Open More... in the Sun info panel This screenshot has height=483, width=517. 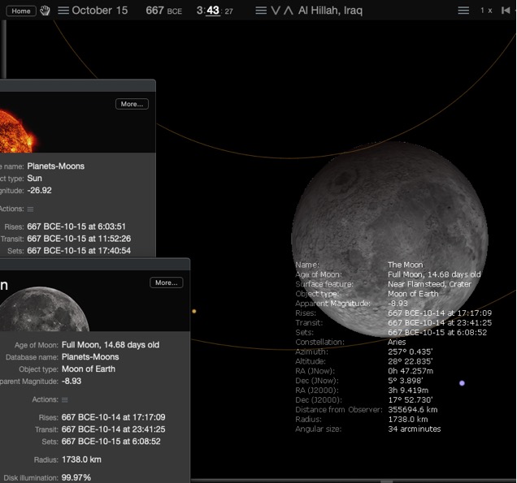(x=132, y=104)
